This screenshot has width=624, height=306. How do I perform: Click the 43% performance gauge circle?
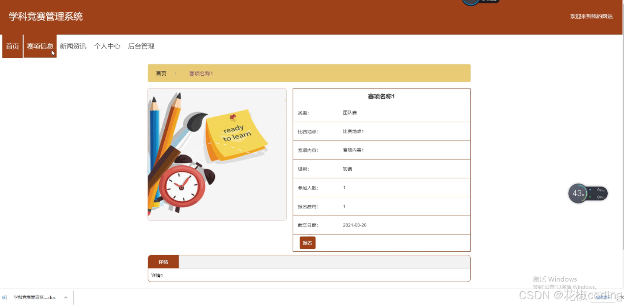point(577,193)
